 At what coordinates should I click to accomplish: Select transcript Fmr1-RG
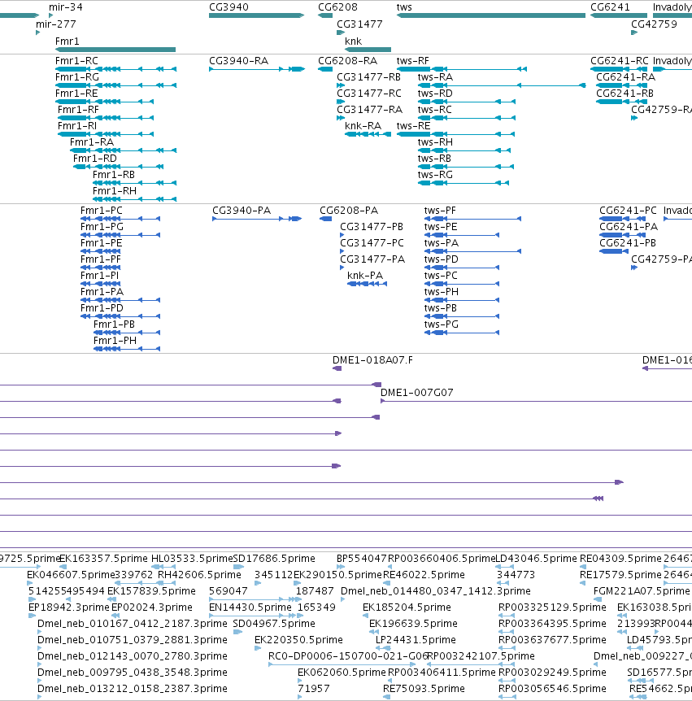(115, 85)
